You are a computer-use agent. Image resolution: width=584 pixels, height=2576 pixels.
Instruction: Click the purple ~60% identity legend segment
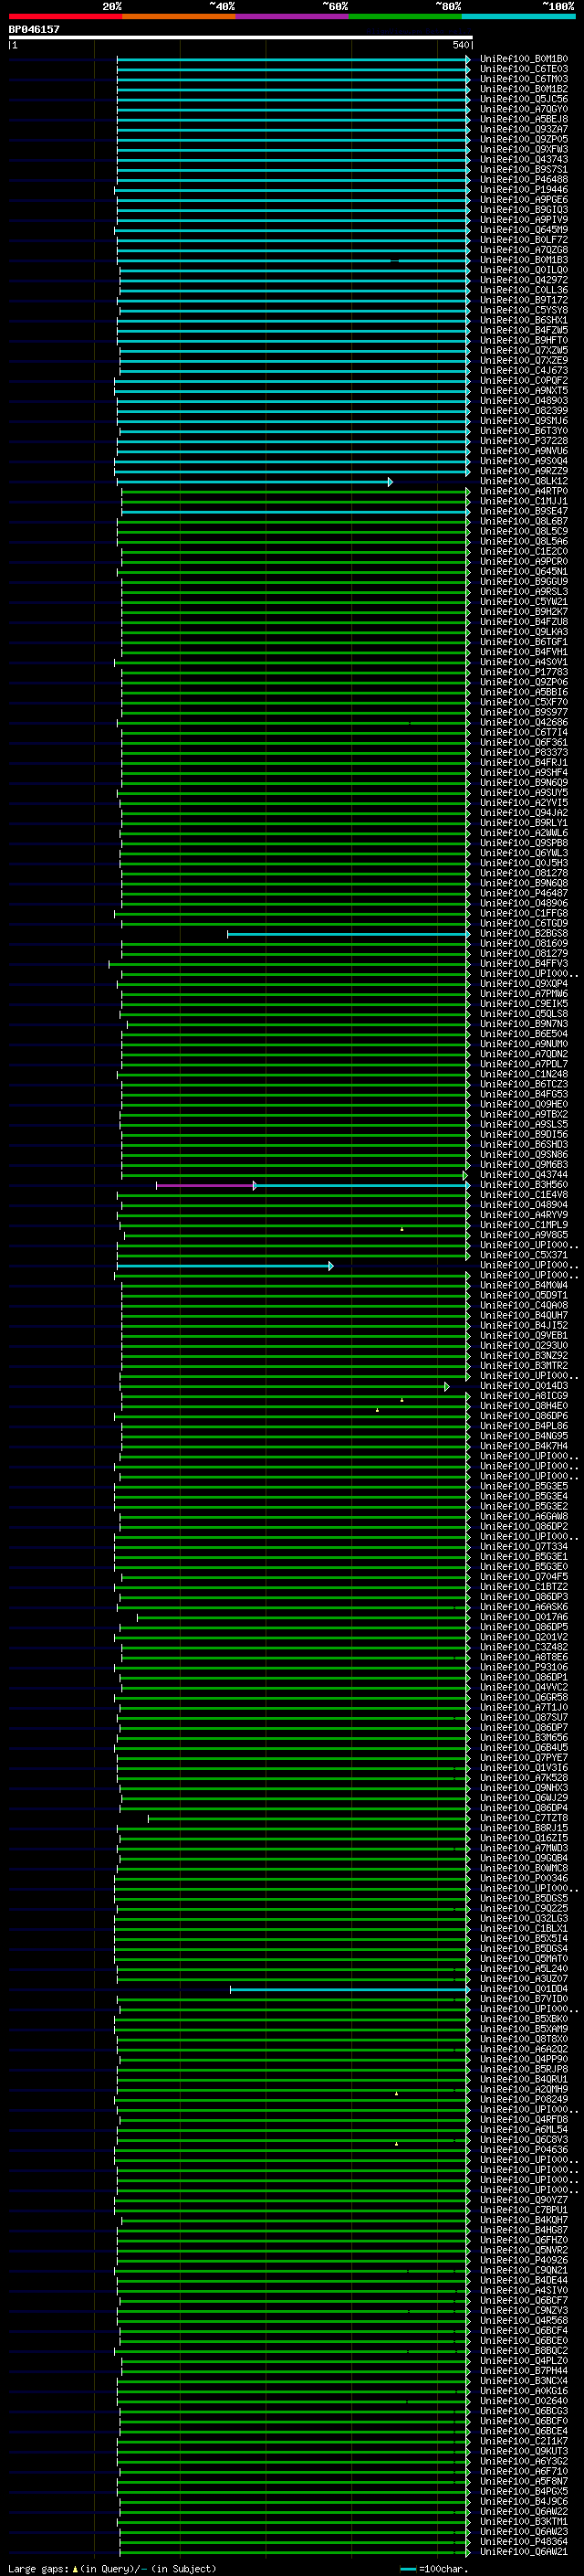click(293, 16)
